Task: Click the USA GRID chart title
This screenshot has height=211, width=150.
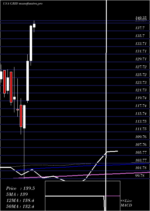Action: (x=22, y=3)
